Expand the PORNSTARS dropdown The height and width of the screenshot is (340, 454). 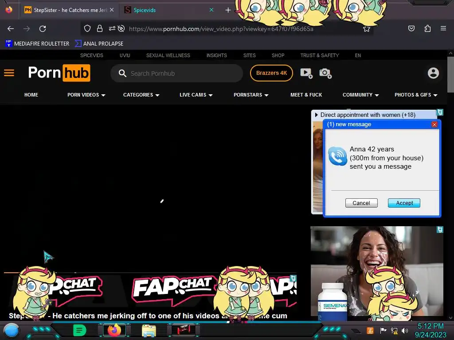[251, 95]
